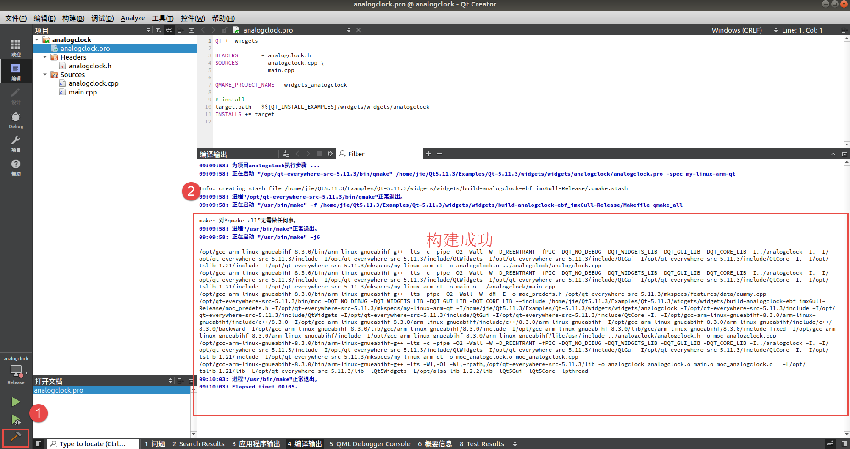Select main.cpp in project tree
The width and height of the screenshot is (850, 449).
pyautogui.click(x=83, y=92)
